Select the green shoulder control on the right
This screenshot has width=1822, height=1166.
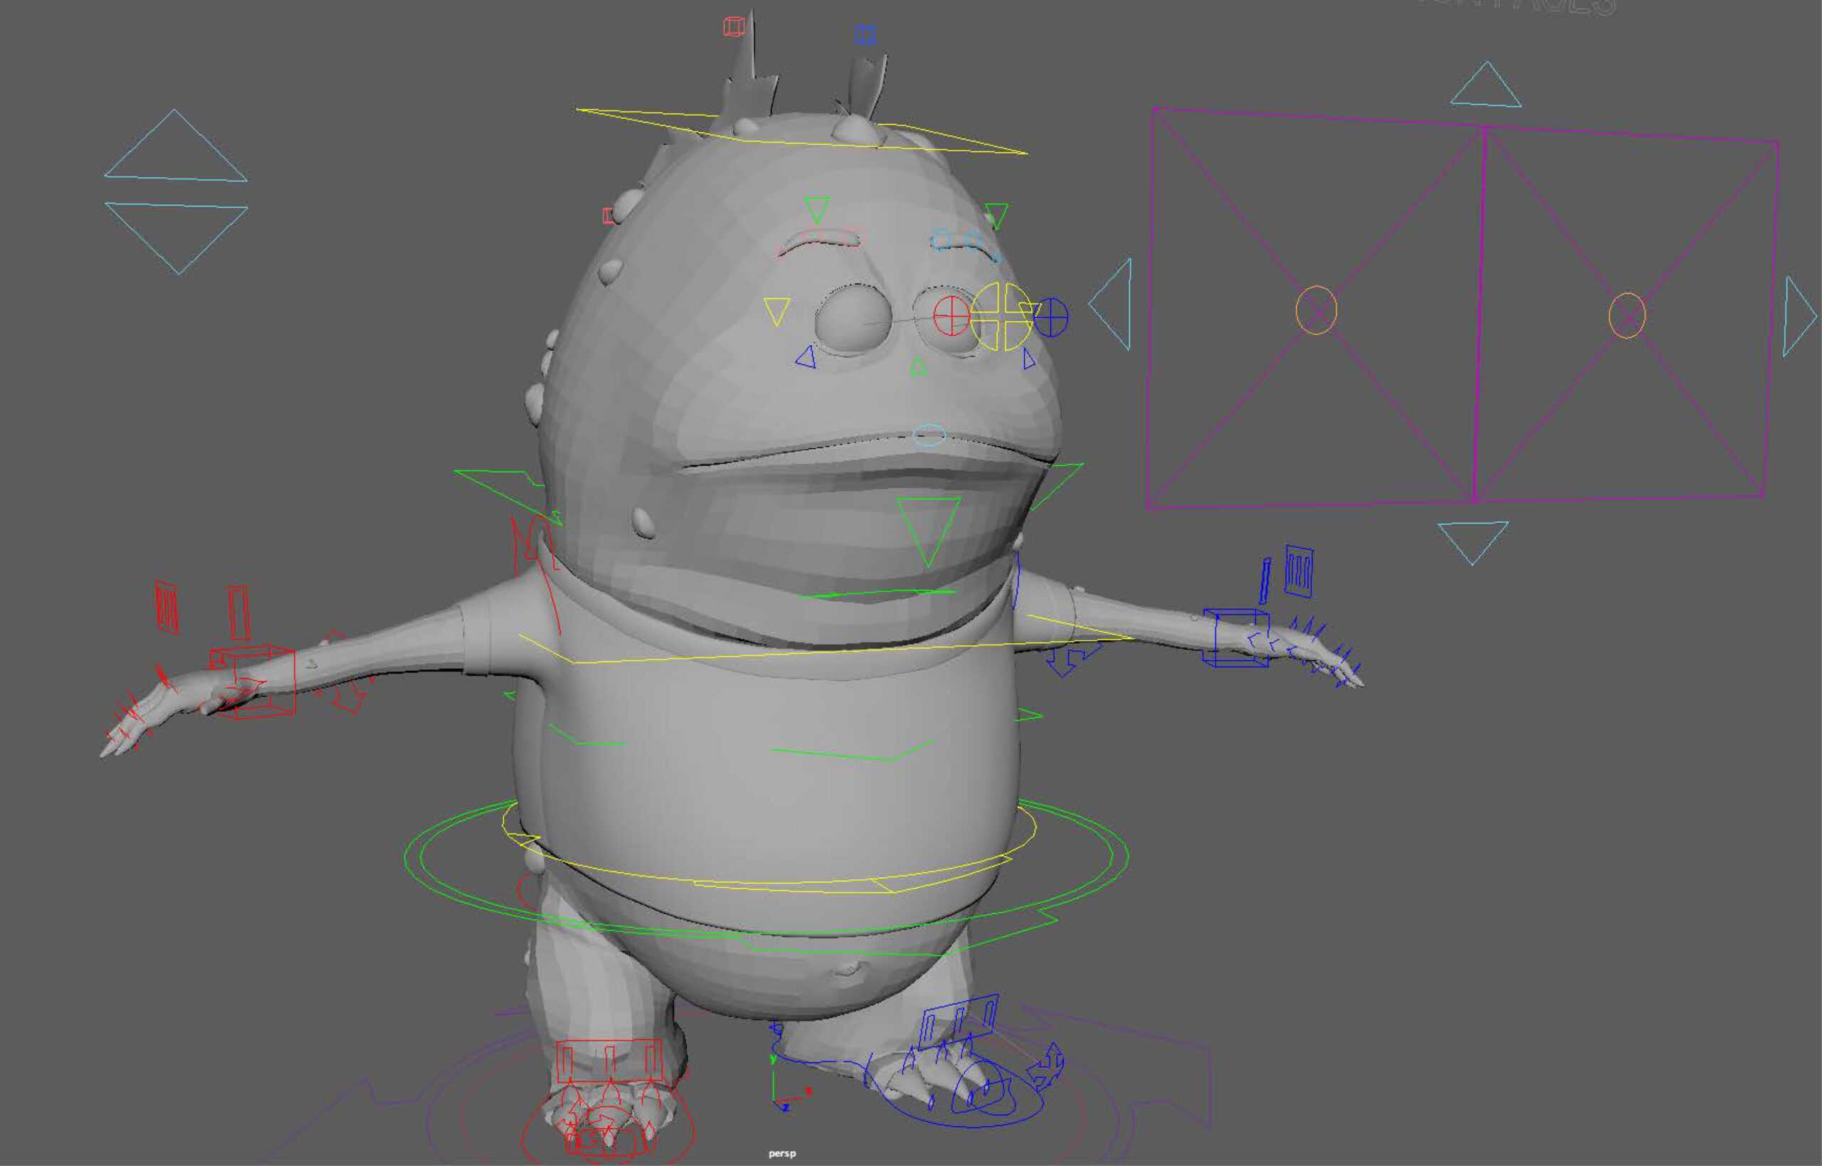(1058, 486)
